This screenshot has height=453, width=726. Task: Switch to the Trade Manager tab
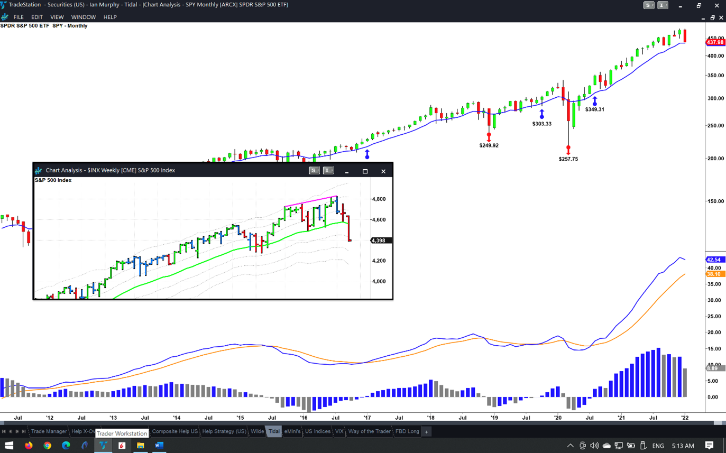pos(49,431)
